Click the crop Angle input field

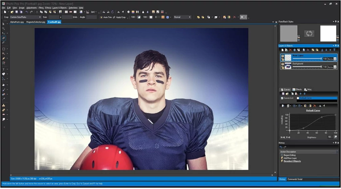[91, 17]
